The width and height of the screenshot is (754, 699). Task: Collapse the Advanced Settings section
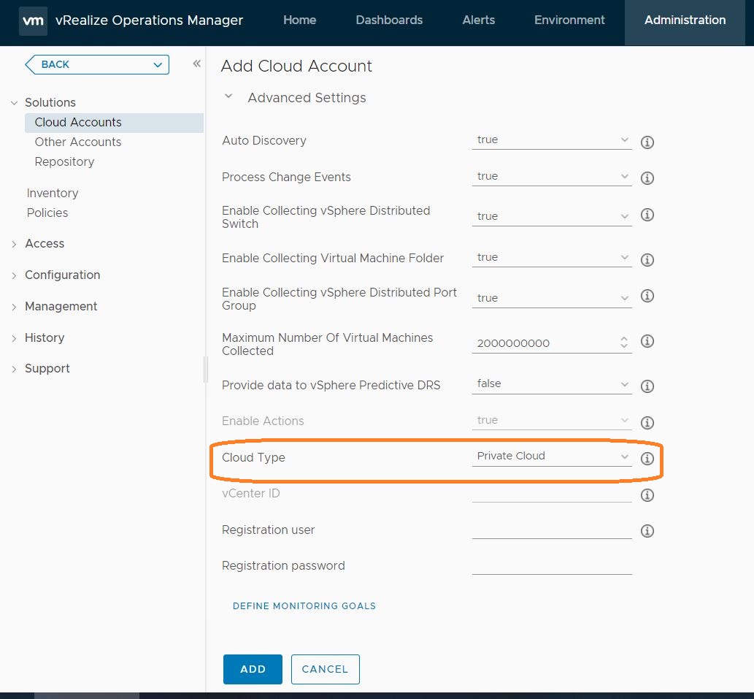[228, 97]
